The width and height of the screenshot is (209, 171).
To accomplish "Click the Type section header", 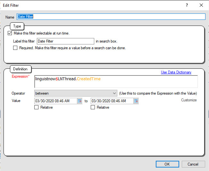I will point(17,26).
